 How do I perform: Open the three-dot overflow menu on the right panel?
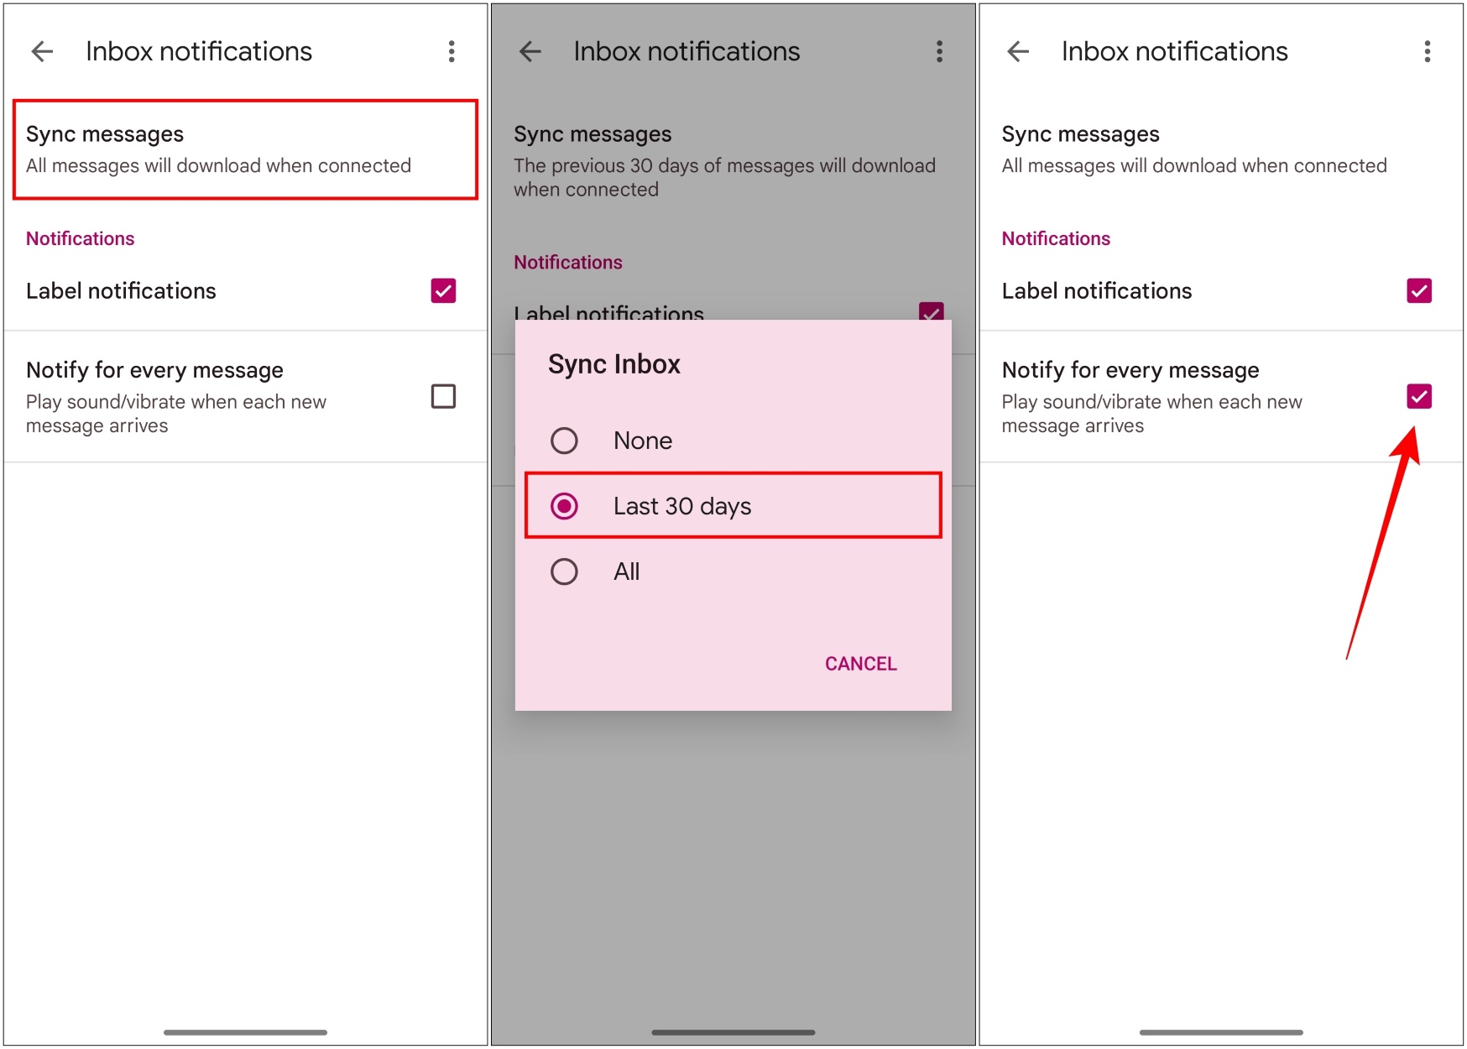tap(1427, 52)
